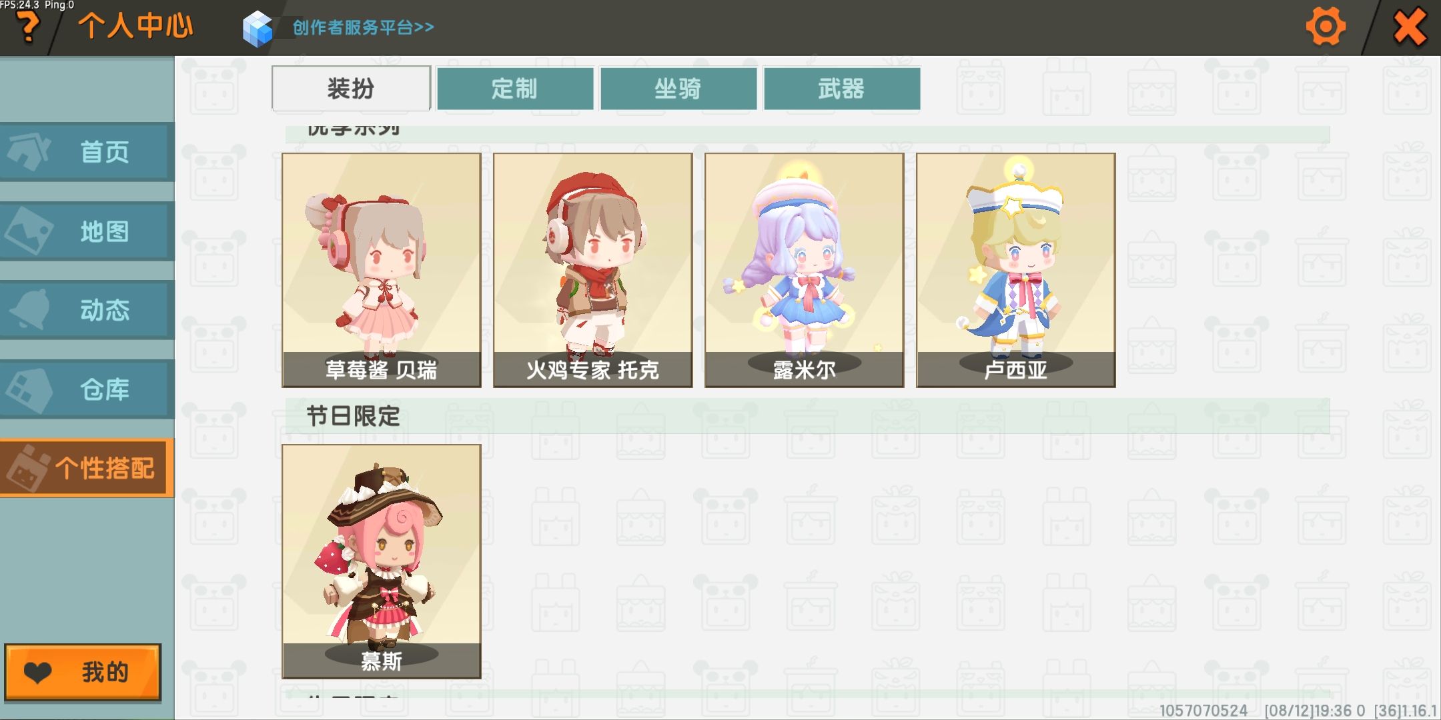Close the personal center with orange X

1410,27
